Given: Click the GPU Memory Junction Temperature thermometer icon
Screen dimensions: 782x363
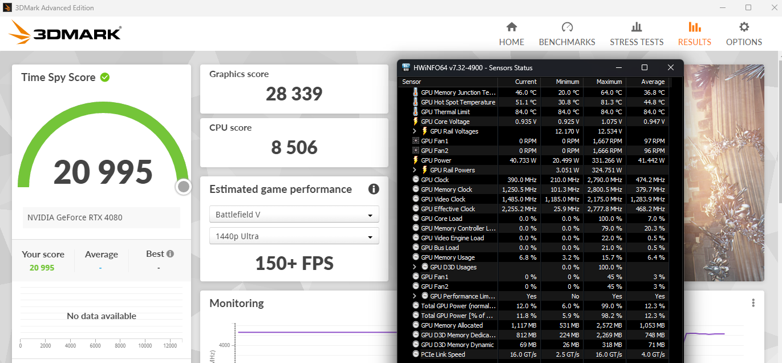Looking at the screenshot, I should [x=415, y=92].
